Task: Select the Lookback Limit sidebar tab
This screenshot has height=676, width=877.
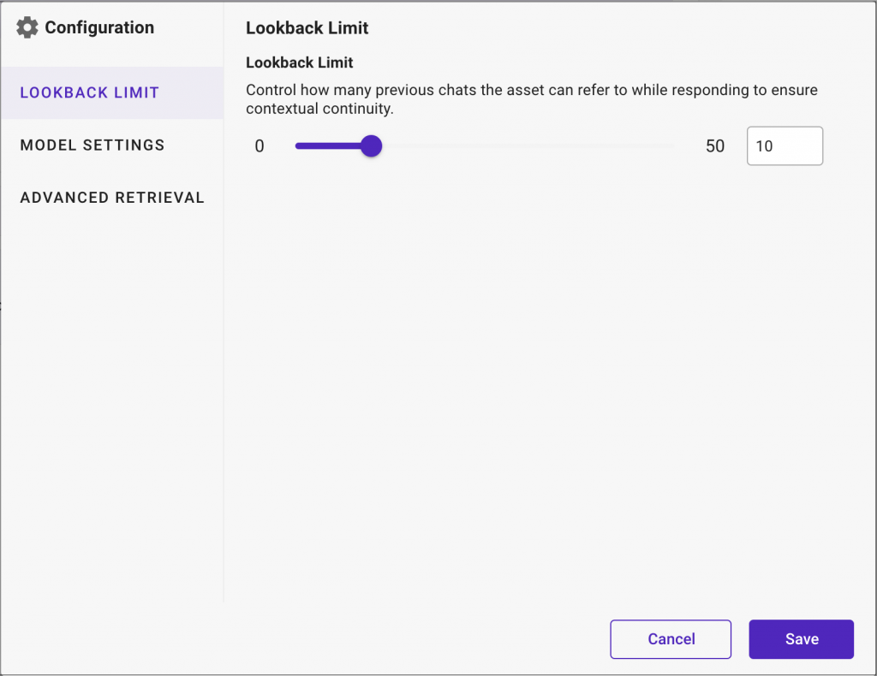Action: (x=112, y=92)
